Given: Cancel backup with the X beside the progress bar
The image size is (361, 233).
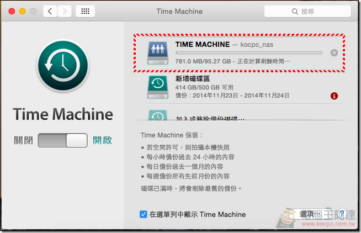Looking at the screenshot, I should pos(334,53).
